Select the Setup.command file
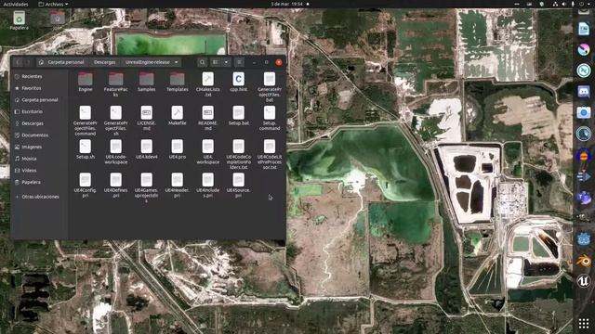The image size is (595, 334). pyautogui.click(x=270, y=118)
